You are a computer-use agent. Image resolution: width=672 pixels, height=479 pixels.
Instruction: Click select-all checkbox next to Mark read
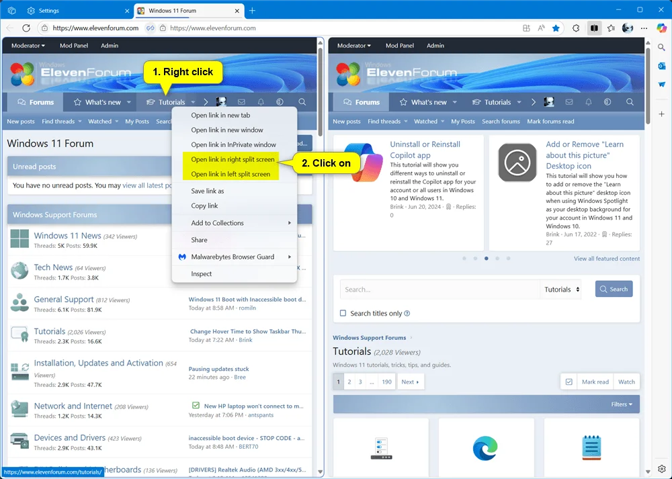tap(569, 382)
